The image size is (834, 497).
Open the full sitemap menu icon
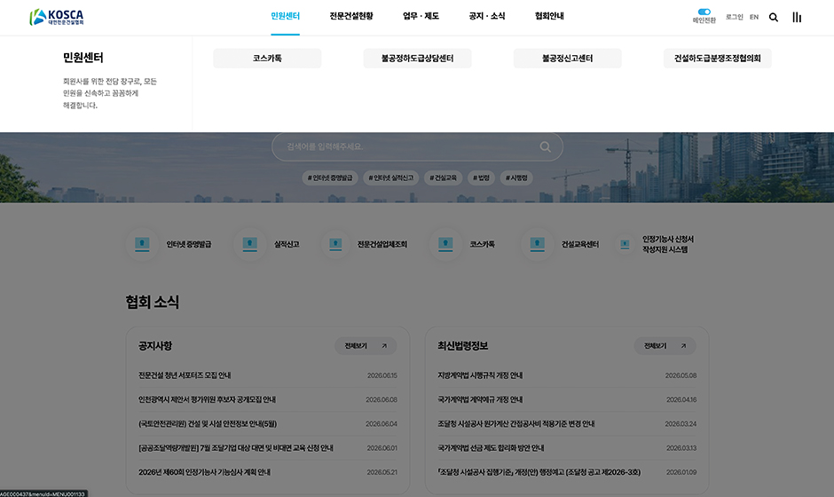(x=796, y=18)
